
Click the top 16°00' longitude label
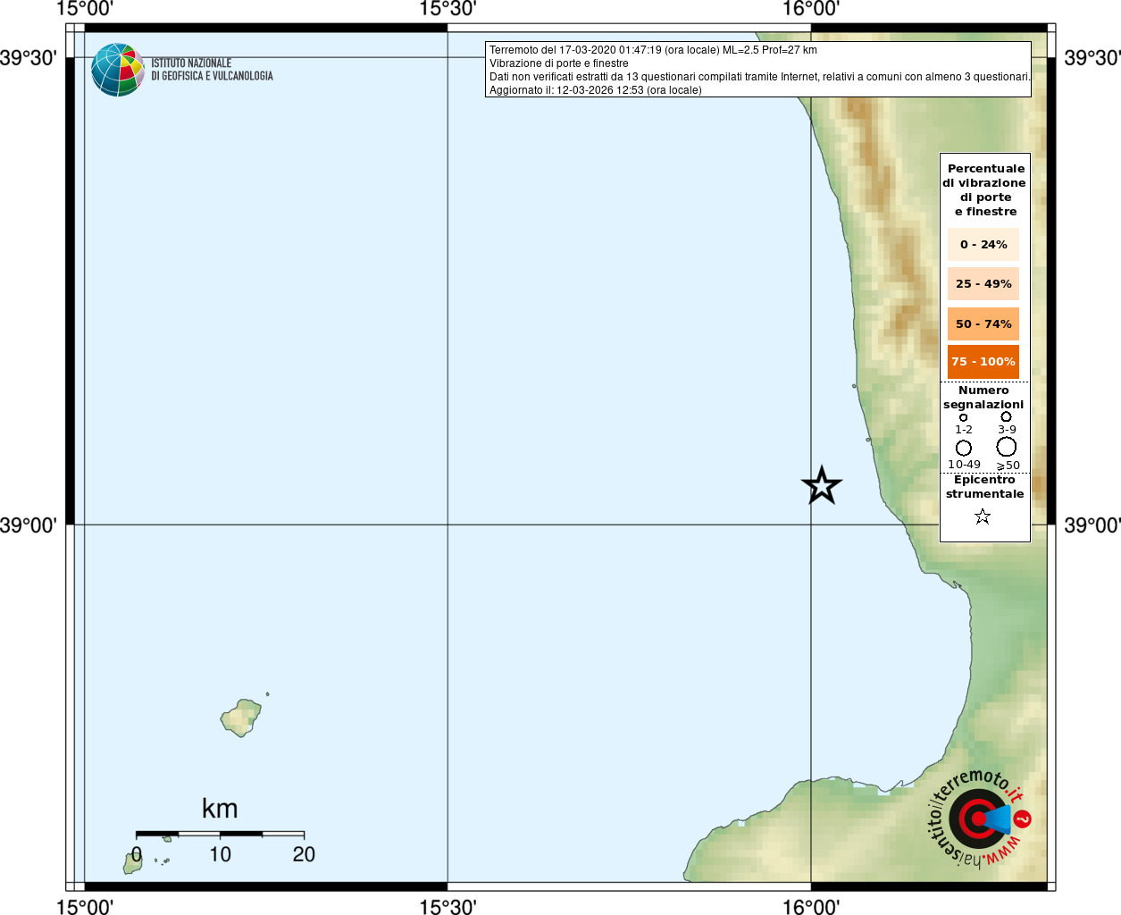pyautogui.click(x=811, y=9)
